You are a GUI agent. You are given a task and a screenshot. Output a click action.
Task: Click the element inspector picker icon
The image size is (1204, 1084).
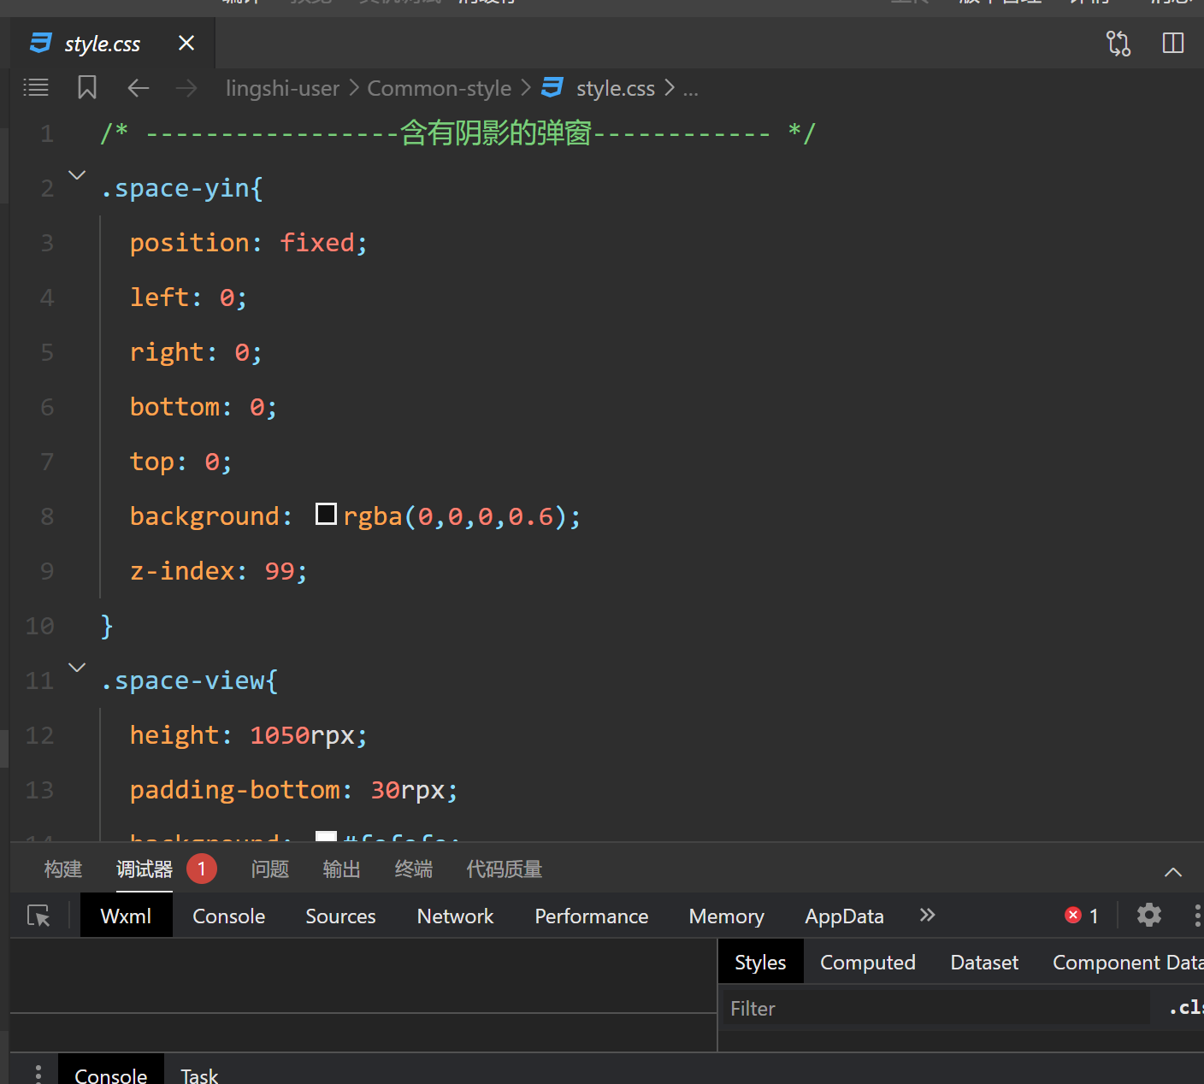point(38,916)
